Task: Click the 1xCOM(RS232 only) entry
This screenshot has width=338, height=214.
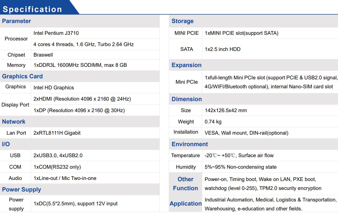Action: [57, 167]
